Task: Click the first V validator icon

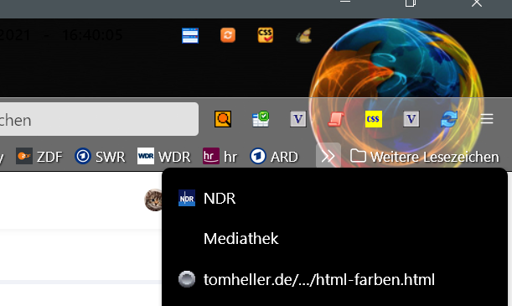Action: click(298, 119)
